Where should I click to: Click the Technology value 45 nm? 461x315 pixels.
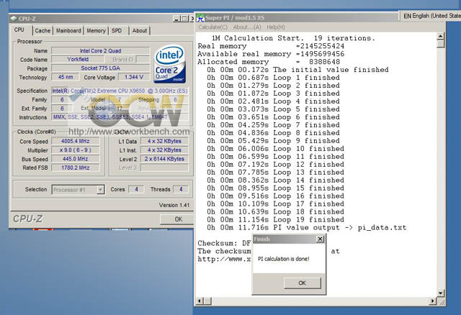pos(66,77)
